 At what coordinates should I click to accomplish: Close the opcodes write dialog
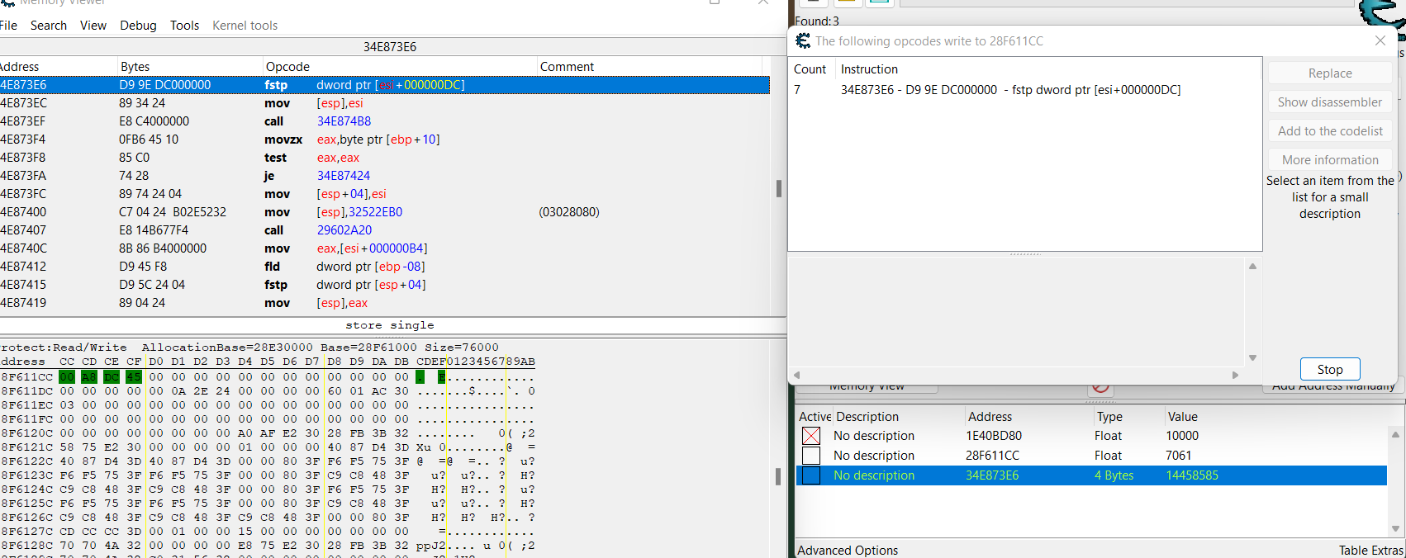click(x=1380, y=40)
